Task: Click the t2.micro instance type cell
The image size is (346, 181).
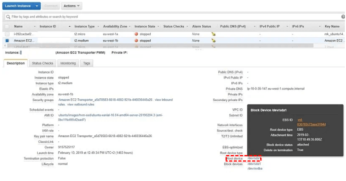Action: click(x=80, y=34)
